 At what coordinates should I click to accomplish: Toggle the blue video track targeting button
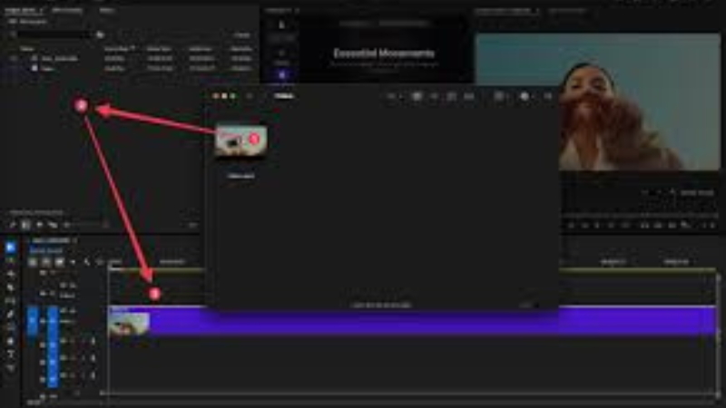(x=53, y=321)
